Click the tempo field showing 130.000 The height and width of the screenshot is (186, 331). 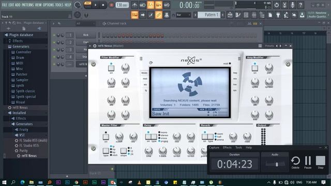pos(122,5)
